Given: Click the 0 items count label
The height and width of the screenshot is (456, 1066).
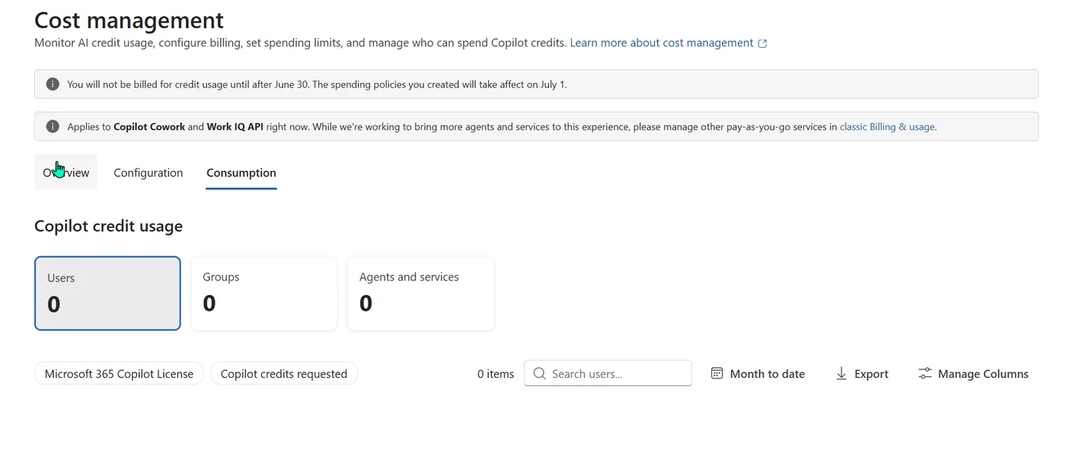Looking at the screenshot, I should click(x=496, y=374).
